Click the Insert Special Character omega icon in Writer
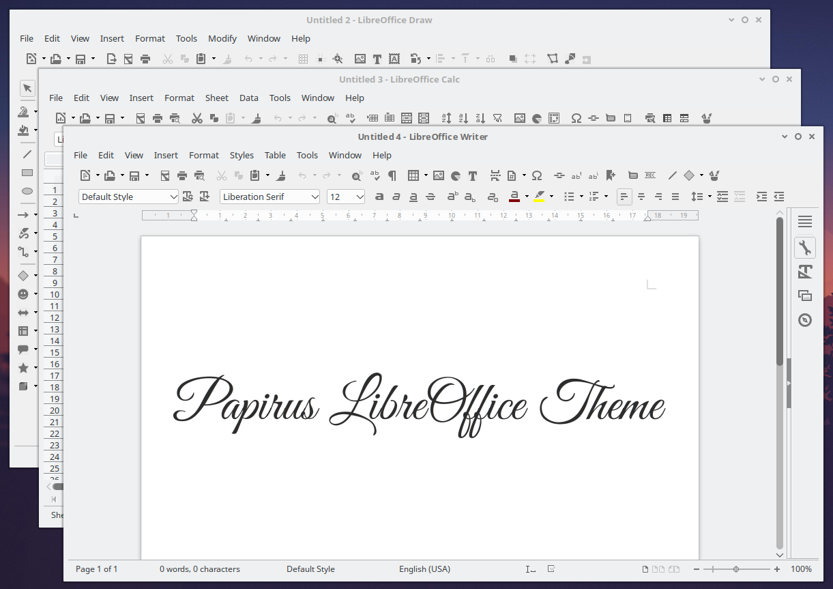833x589 pixels. pos(537,175)
